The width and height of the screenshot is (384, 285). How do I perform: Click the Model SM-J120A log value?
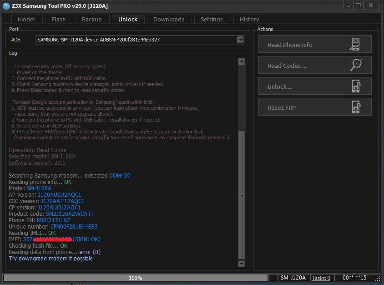[39, 188]
